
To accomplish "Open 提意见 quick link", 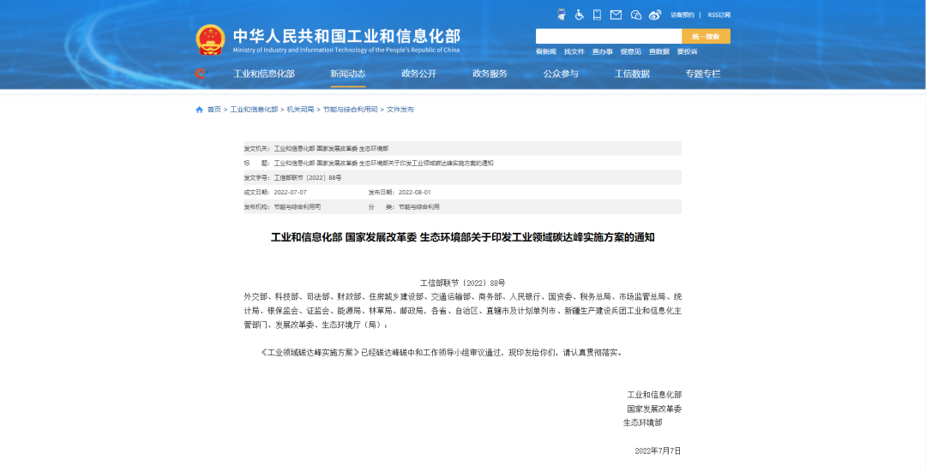I will coord(631,52).
